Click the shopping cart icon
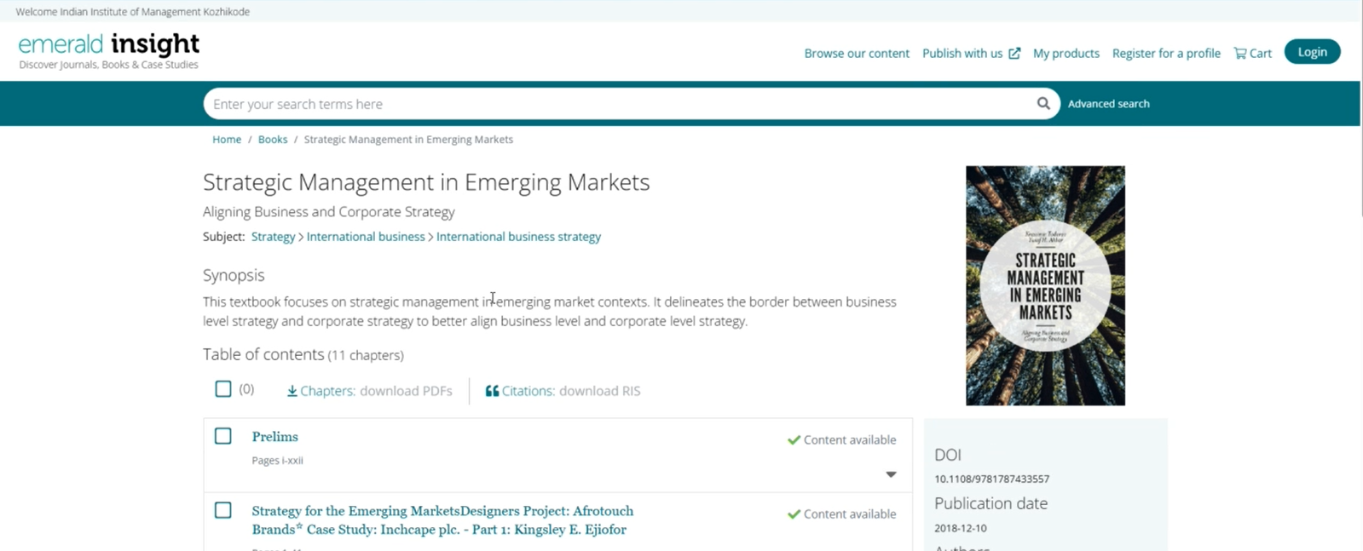The image size is (1363, 551). (1239, 54)
